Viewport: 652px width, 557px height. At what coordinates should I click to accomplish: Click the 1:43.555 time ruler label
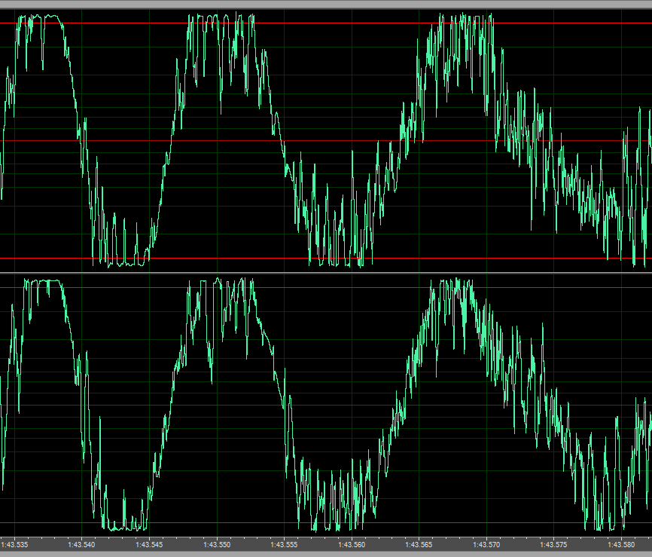[285, 543]
